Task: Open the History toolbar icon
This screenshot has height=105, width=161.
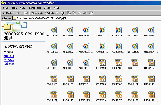Action: point(63,13)
